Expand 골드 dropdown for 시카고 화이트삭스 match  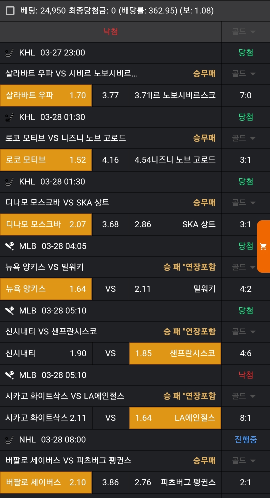tap(243, 396)
